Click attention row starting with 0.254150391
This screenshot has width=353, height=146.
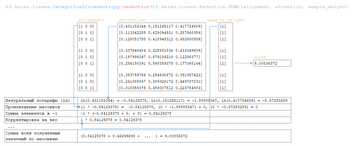point(160,63)
